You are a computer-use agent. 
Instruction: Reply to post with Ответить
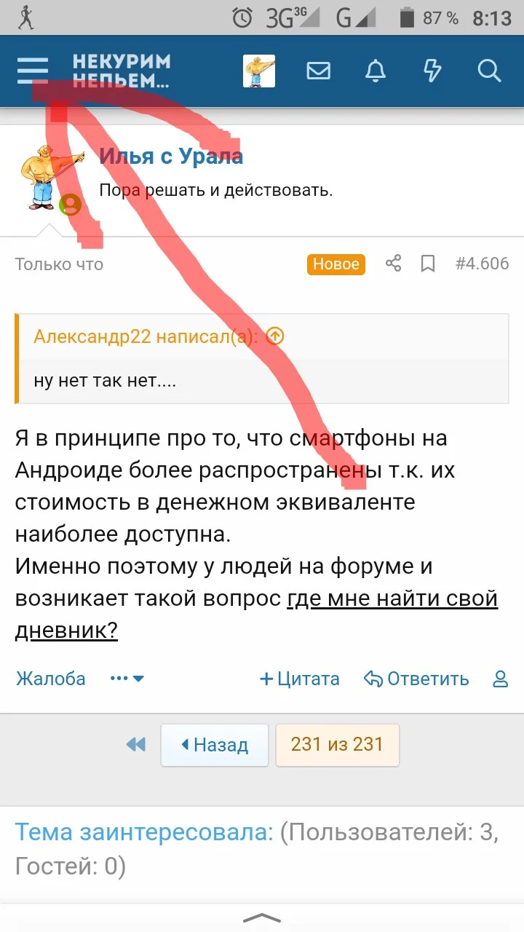pyautogui.click(x=417, y=679)
